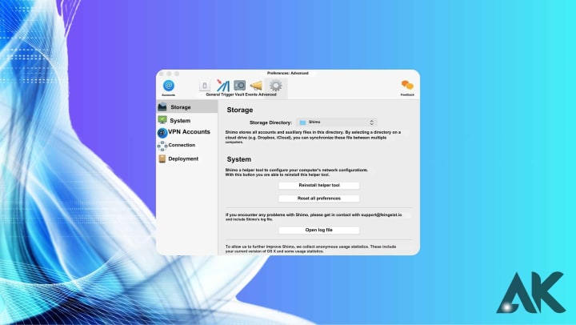This screenshot has height=325, width=576.
Task: Select the Advanced gear icon
Action: 275,86
